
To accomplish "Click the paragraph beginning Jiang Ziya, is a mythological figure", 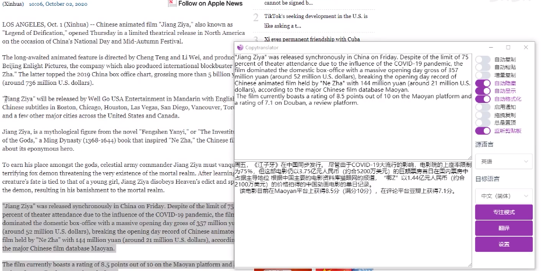I will pyautogui.click(x=118, y=140).
